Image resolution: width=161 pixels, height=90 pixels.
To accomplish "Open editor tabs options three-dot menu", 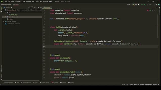I will (157, 7).
